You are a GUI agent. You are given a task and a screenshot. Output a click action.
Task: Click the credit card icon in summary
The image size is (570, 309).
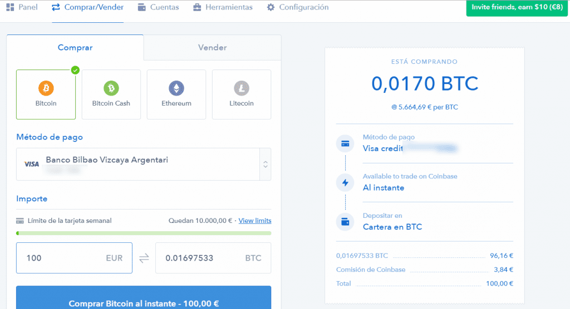(345, 144)
